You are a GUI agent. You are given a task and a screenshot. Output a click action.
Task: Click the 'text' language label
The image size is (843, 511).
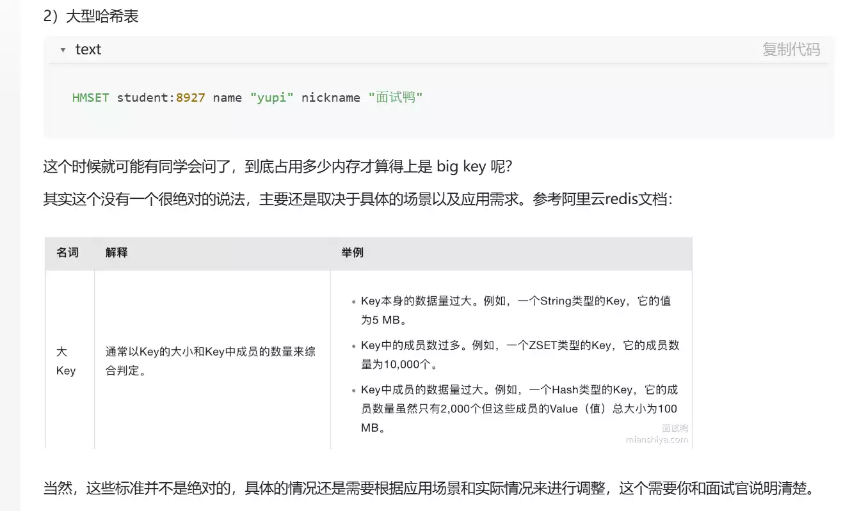pyautogui.click(x=88, y=50)
